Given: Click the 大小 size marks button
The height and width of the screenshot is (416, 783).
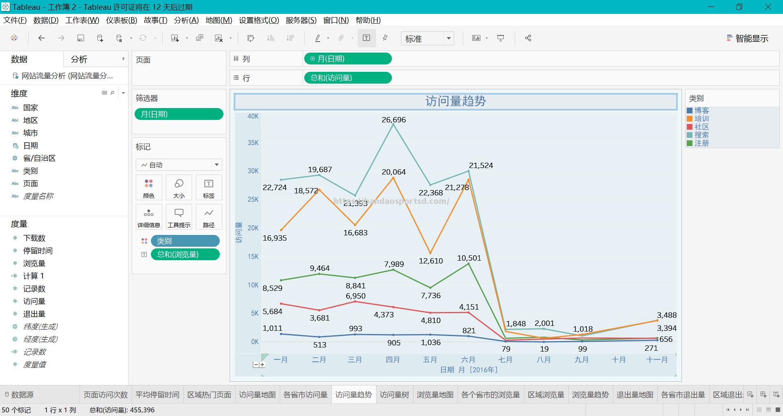Looking at the screenshot, I should tap(179, 188).
